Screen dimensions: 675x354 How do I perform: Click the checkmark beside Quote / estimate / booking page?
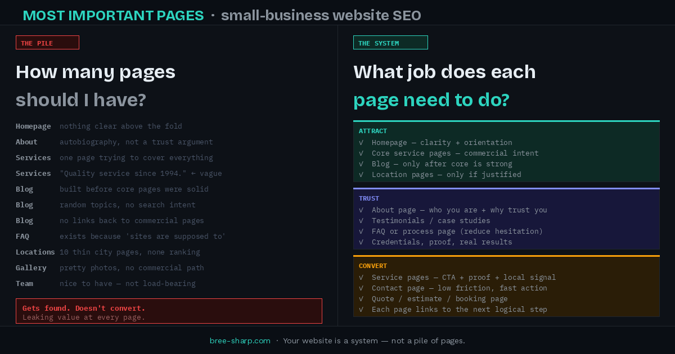point(361,298)
